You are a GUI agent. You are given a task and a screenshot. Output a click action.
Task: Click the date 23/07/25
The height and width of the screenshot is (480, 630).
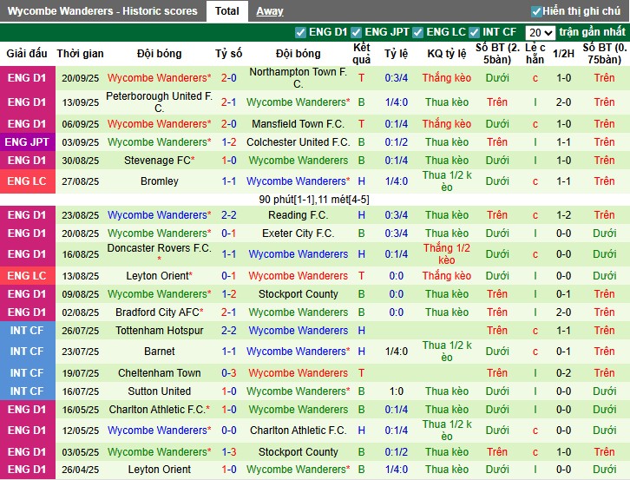pos(81,352)
